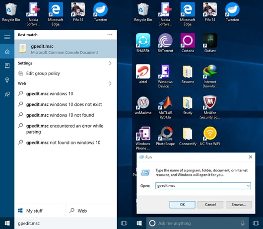The height and width of the screenshot is (229, 263).
Task: Click the Ask me anything search box
Action: 197,223
